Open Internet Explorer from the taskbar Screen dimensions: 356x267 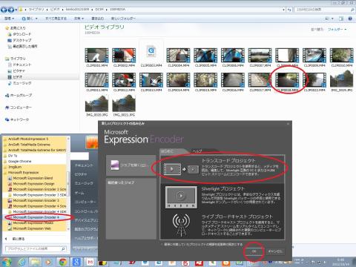(22, 262)
